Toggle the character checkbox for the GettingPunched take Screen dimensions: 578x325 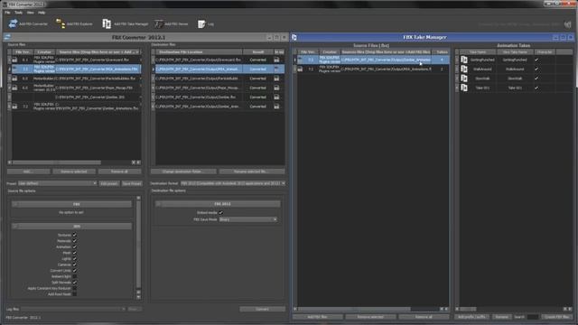(x=536, y=60)
